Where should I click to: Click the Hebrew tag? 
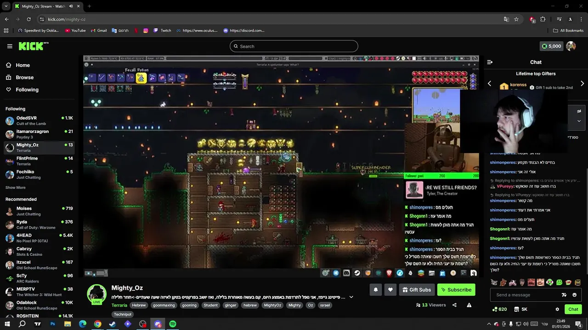[139, 305]
